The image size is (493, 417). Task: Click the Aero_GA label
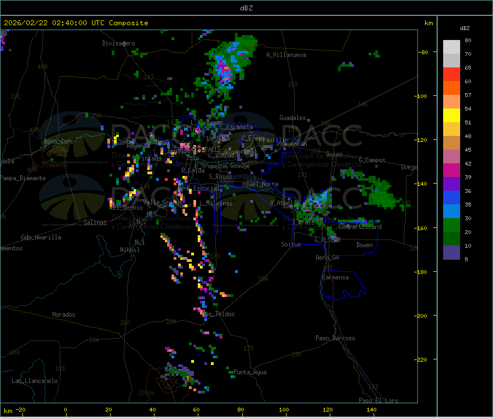(x=328, y=258)
